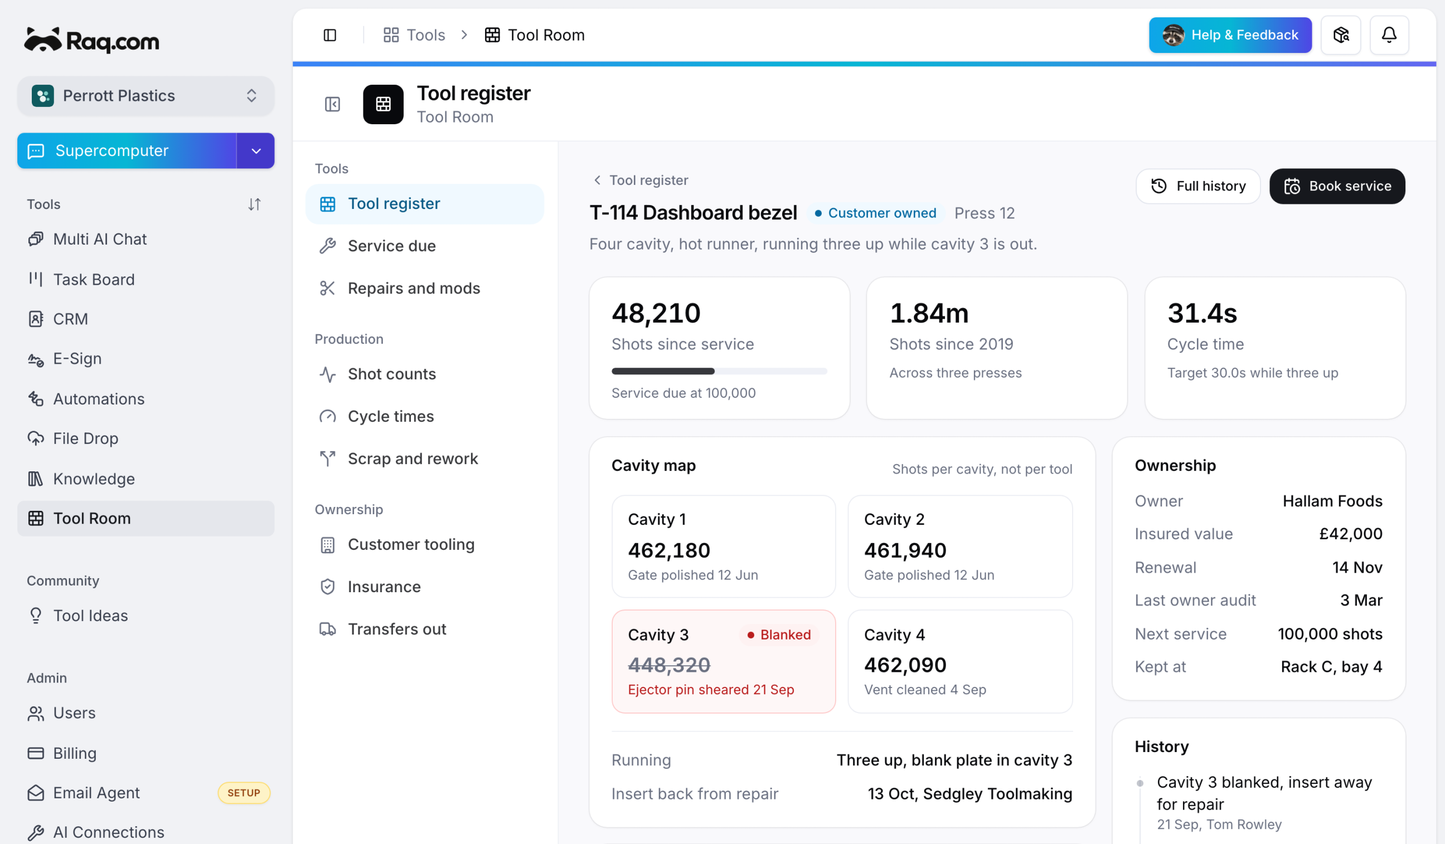
Task: Open CRM in sidebar
Action: 146,319
